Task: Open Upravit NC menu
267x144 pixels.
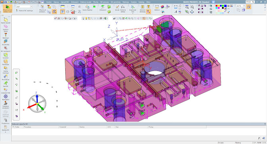Action: [x=65, y=2]
